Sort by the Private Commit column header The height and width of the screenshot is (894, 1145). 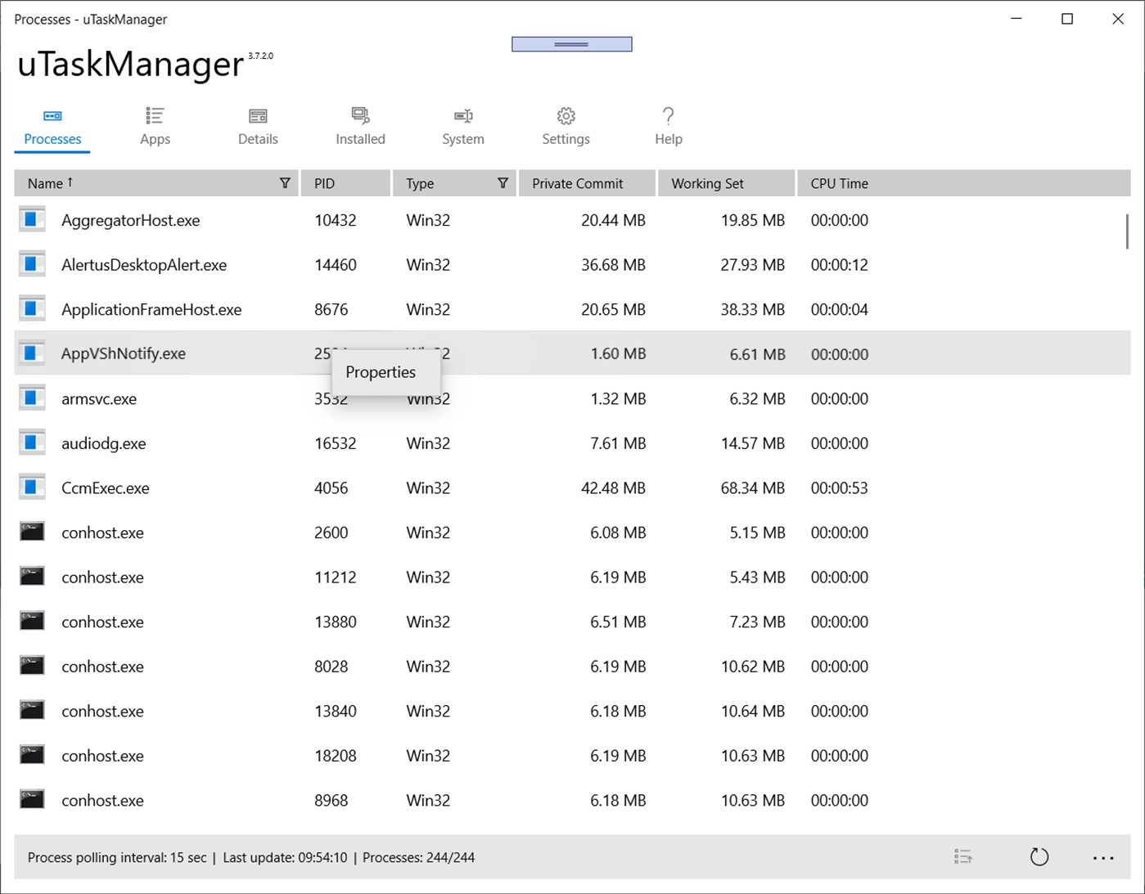point(578,182)
